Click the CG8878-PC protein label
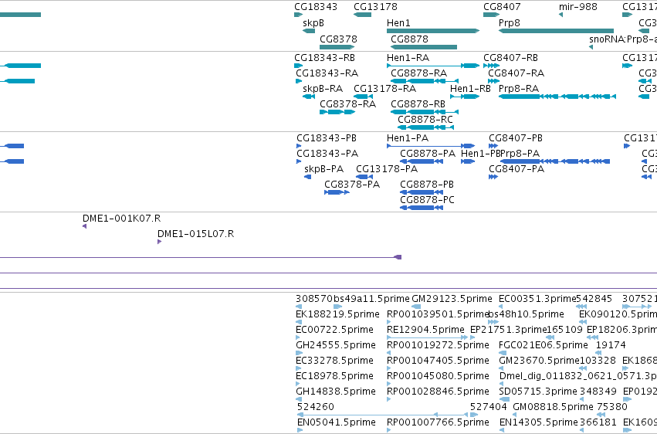Viewport: 657px width, 434px height. 428,200
